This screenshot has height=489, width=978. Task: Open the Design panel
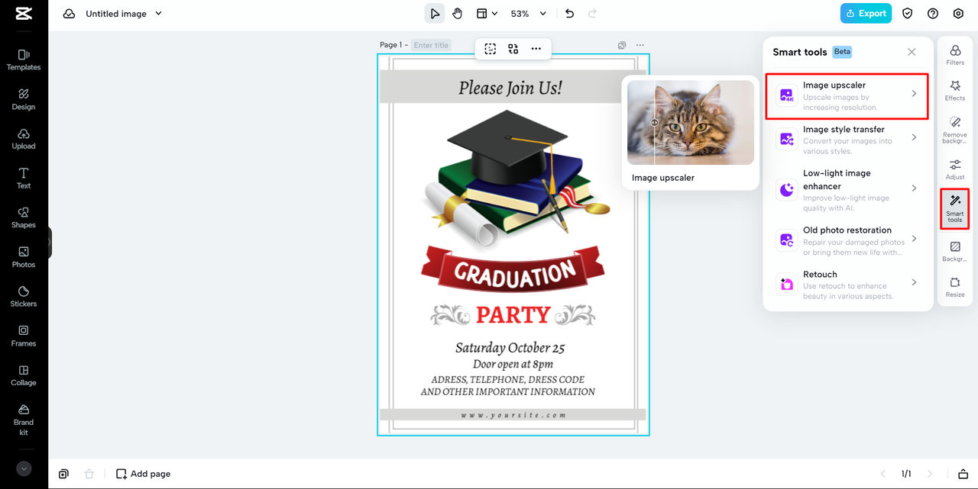click(24, 99)
